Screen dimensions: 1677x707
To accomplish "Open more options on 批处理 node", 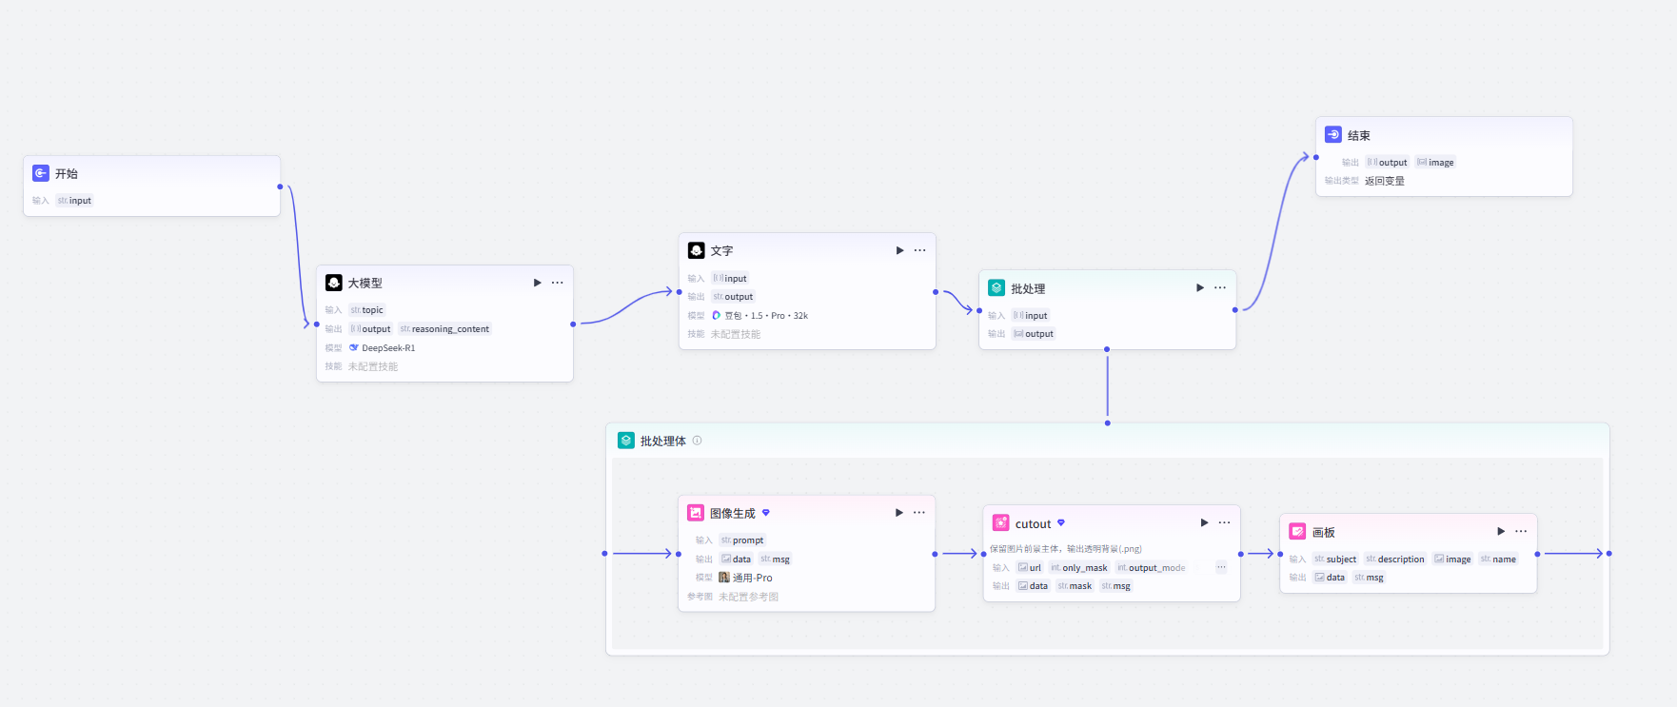I will pyautogui.click(x=1220, y=287).
